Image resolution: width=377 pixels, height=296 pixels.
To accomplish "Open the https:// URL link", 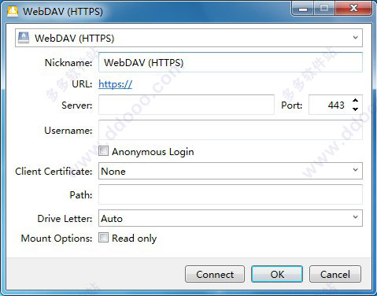I will 115,84.
